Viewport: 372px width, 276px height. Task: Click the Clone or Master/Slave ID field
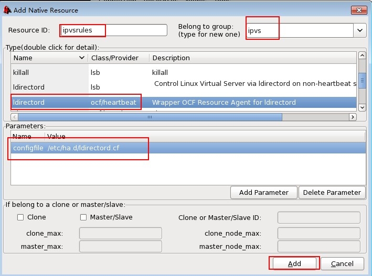coord(319,217)
